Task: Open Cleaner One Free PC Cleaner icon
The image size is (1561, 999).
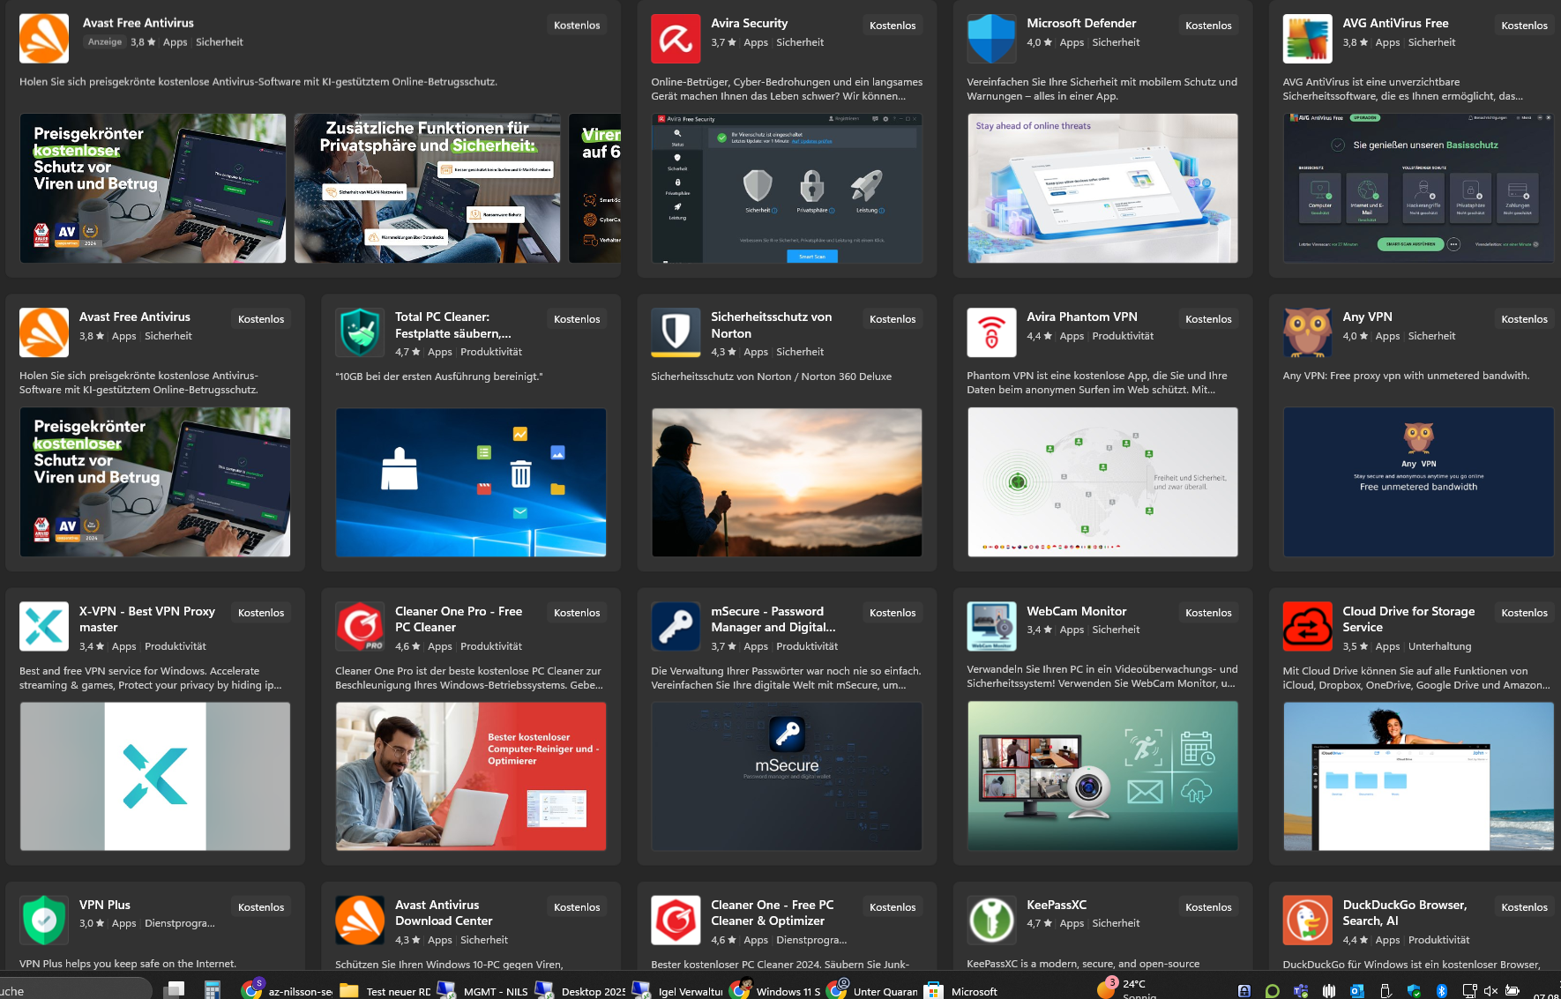Action: point(676,920)
